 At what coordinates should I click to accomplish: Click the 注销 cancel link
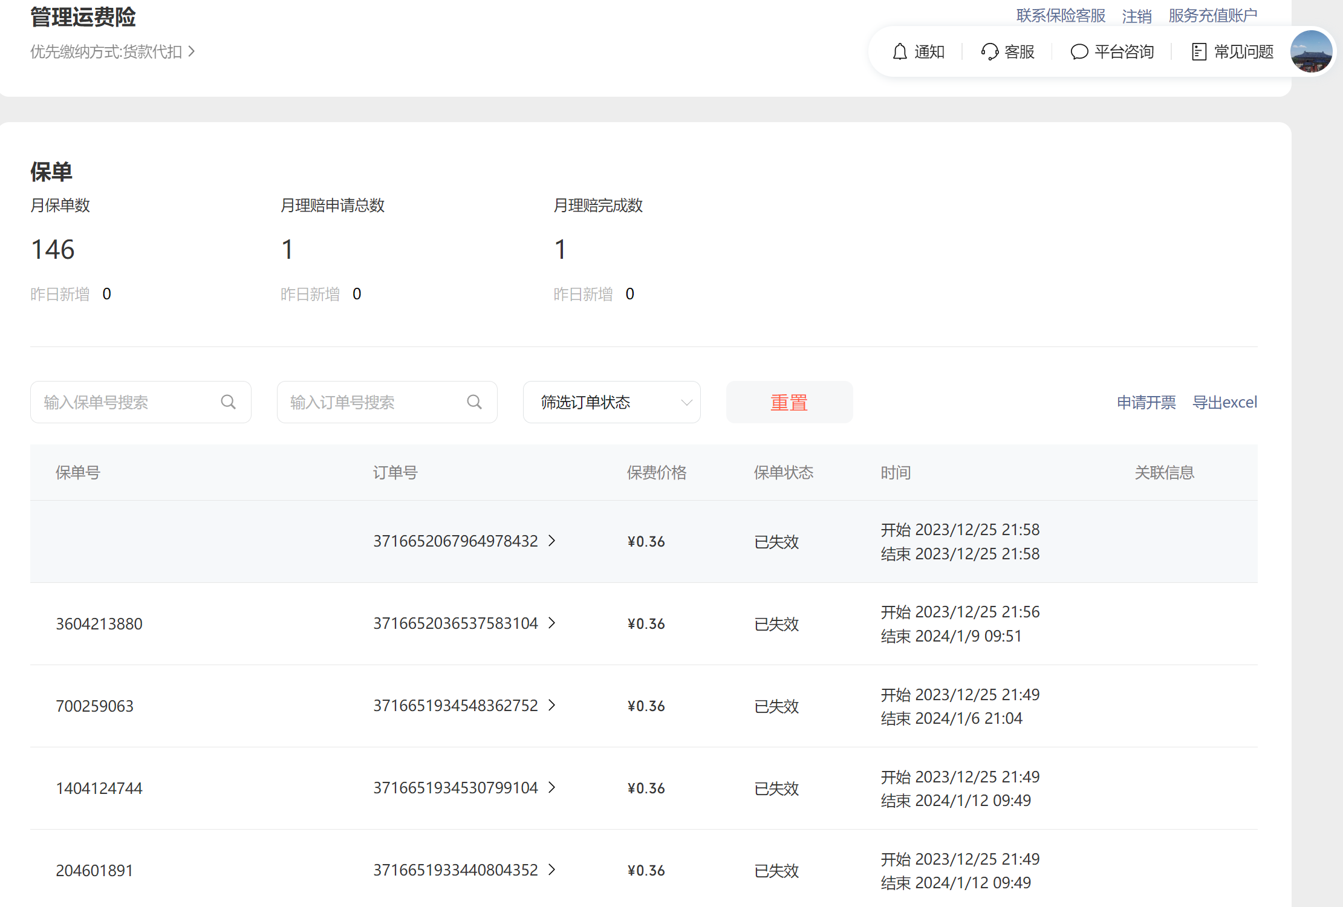pyautogui.click(x=1137, y=16)
